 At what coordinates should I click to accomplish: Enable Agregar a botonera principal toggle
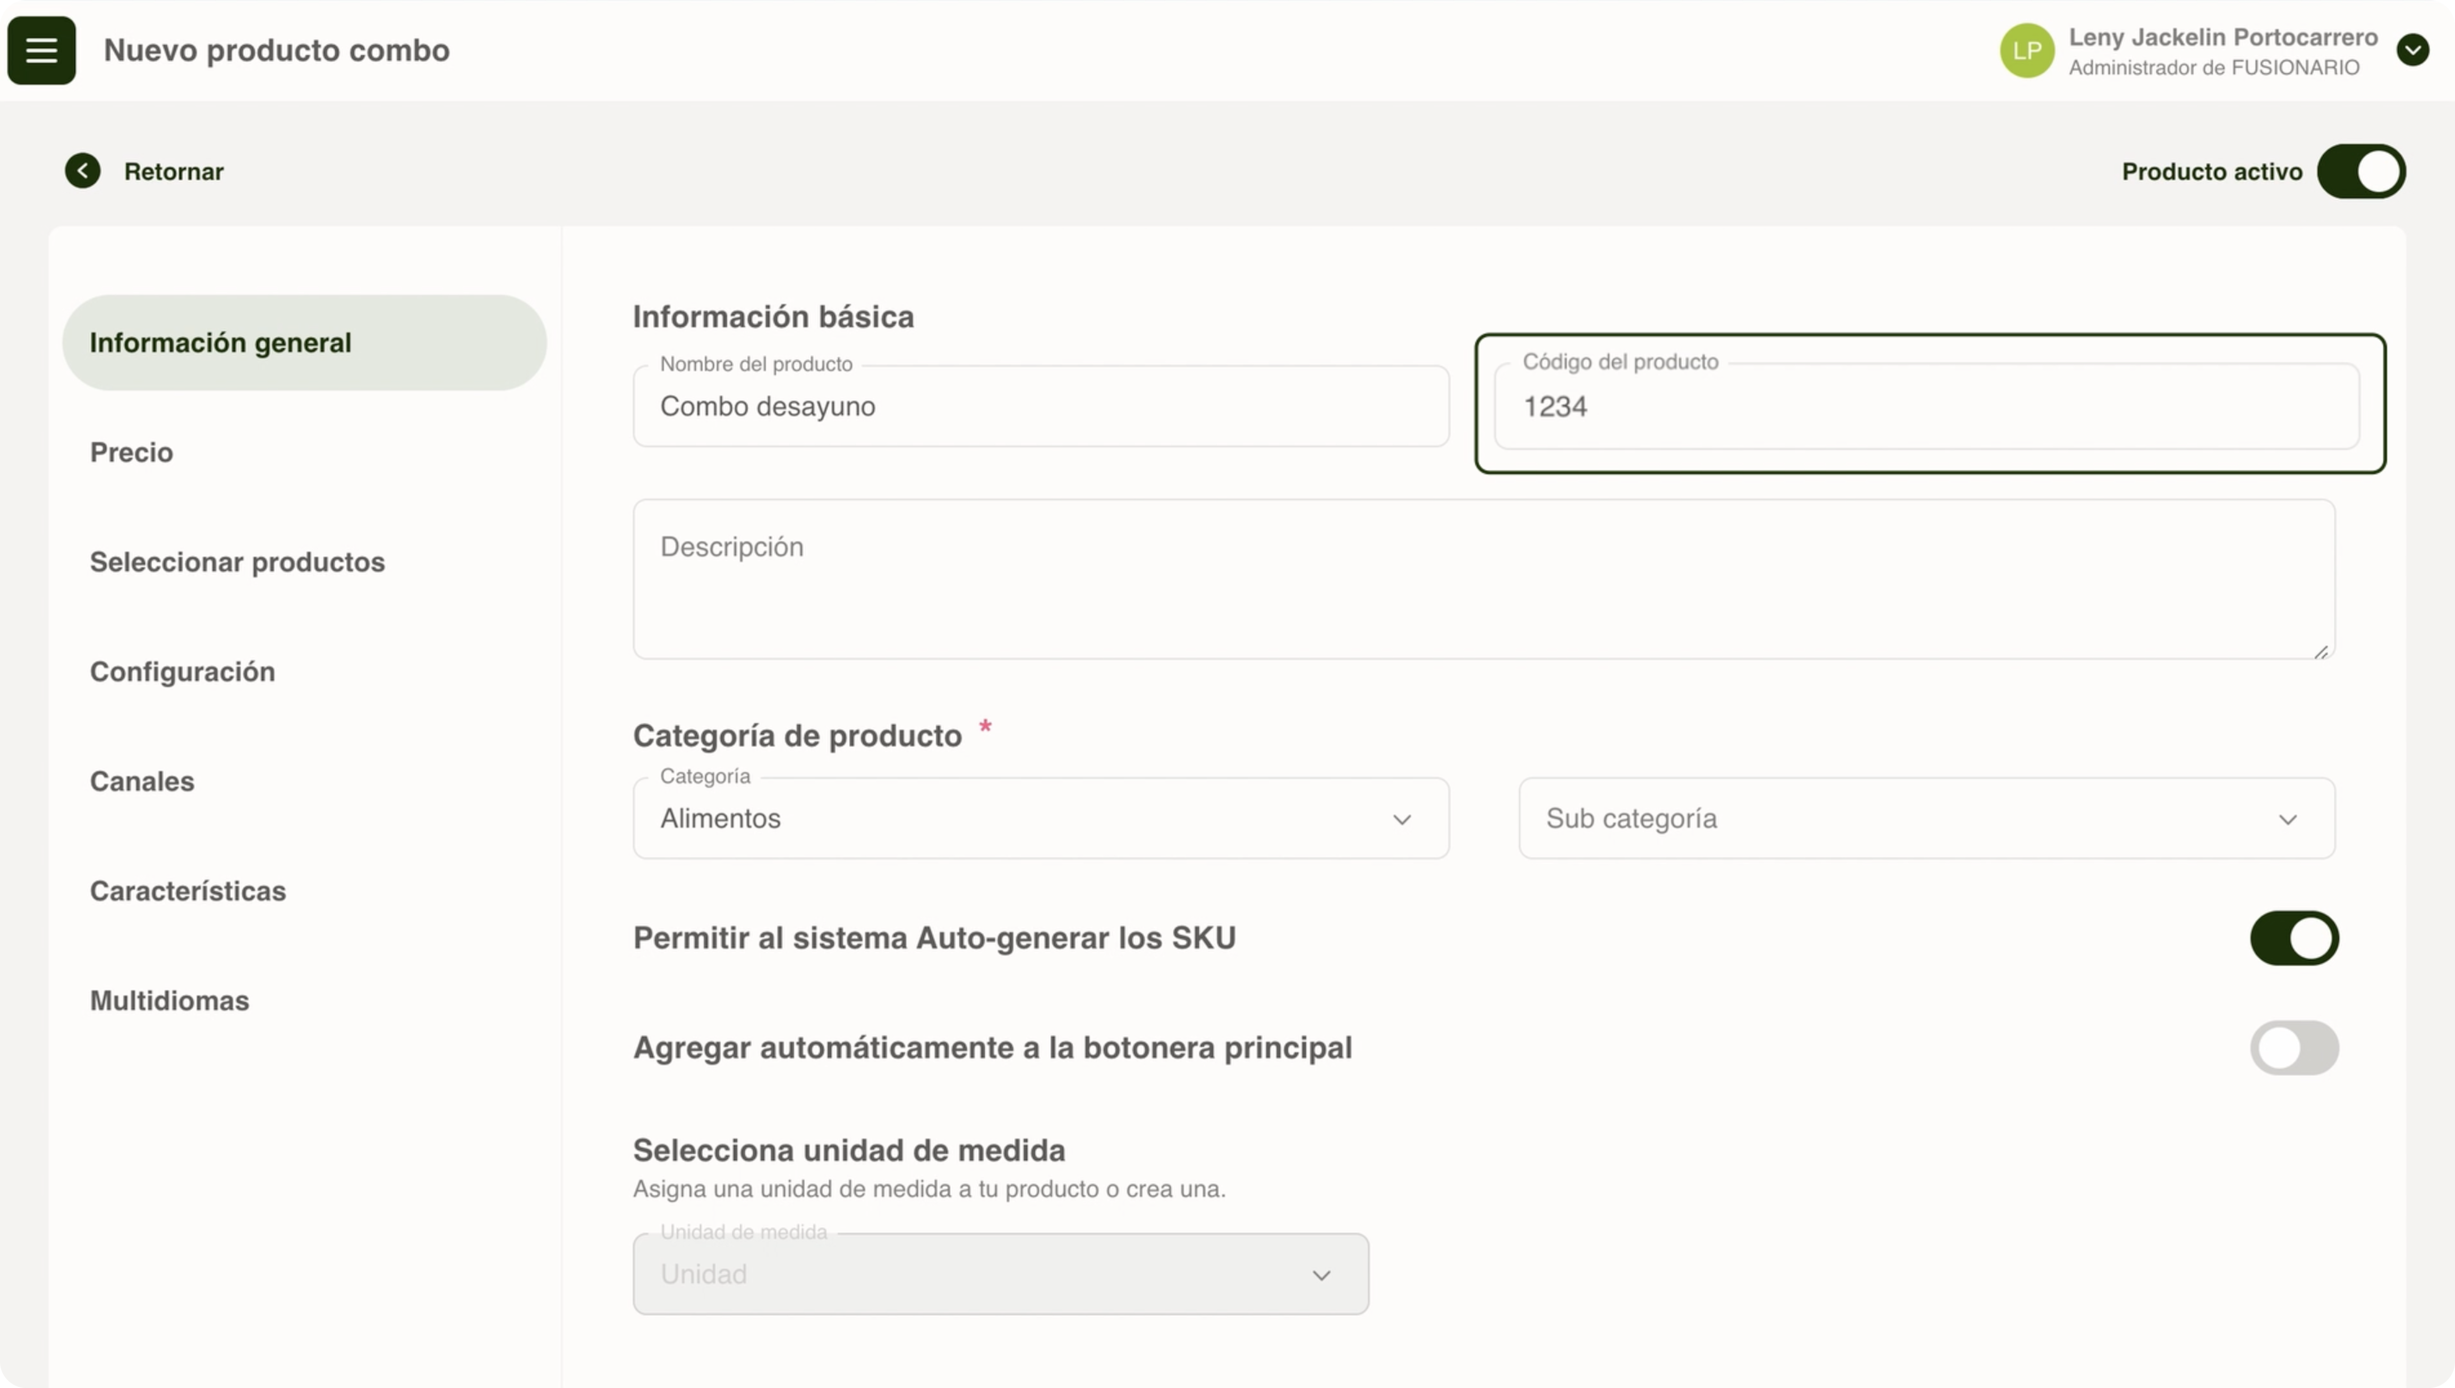pos(2294,1048)
